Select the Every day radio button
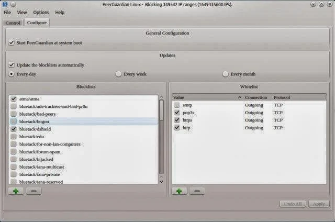The width and height of the screenshot is (335, 222). pyautogui.click(x=12, y=74)
